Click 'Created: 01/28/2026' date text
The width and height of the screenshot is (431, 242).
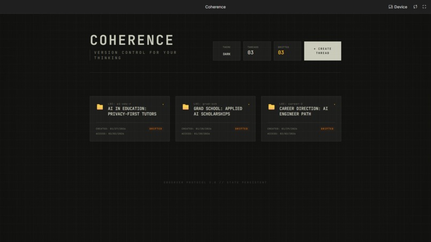(197, 129)
